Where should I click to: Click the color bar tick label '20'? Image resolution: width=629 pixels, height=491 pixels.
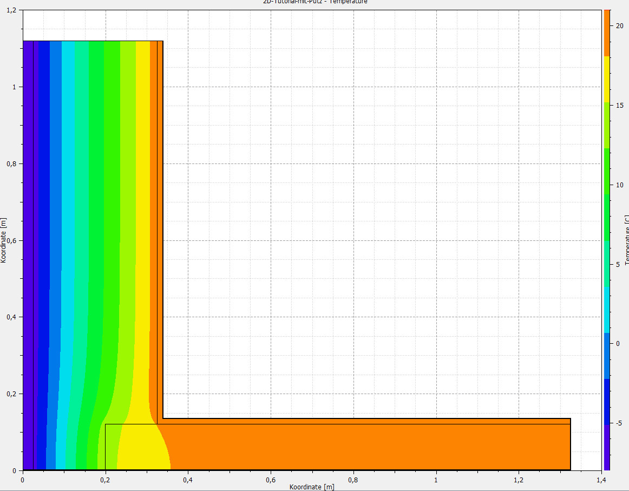click(619, 25)
